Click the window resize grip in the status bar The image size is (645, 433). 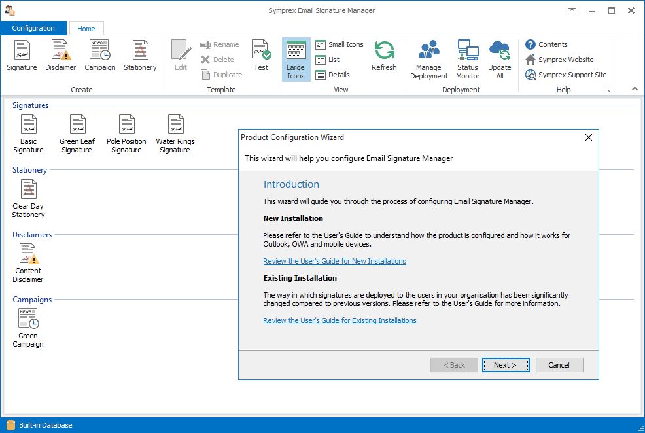(x=640, y=428)
